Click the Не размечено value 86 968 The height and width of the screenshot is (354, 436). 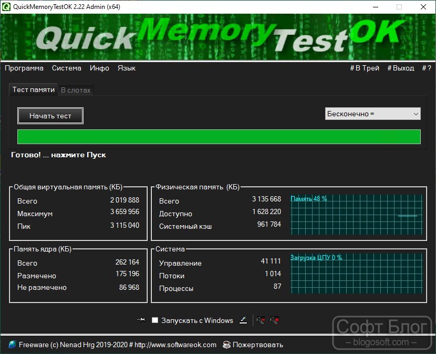129,287
